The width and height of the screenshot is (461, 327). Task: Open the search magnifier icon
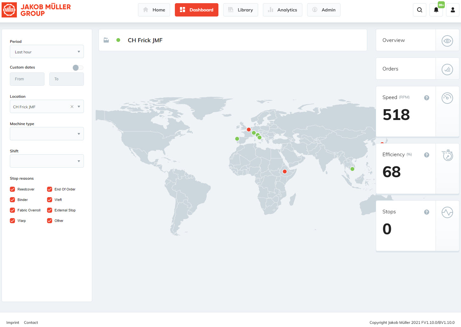420,10
